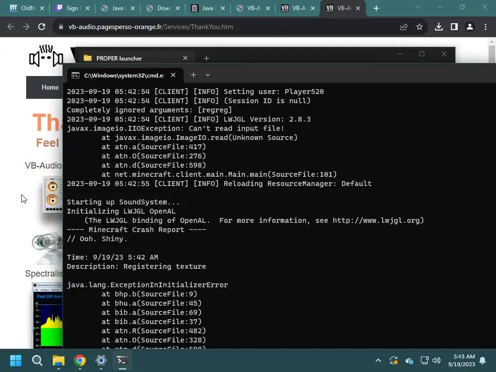
Task: Open the Chrome profile avatar
Action: click(470, 27)
